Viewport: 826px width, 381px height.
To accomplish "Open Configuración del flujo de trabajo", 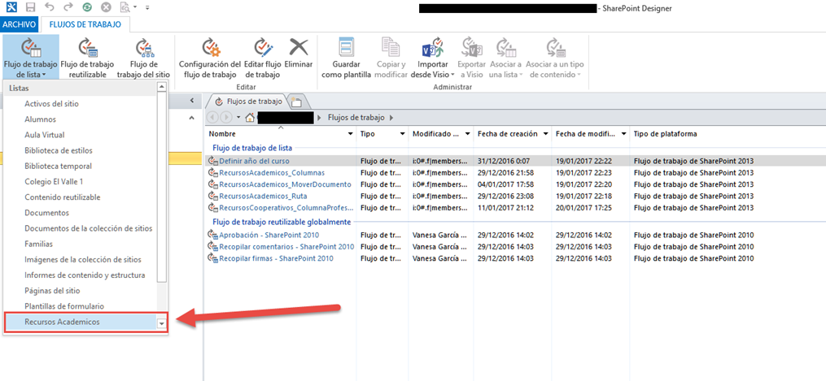I will tap(210, 58).
